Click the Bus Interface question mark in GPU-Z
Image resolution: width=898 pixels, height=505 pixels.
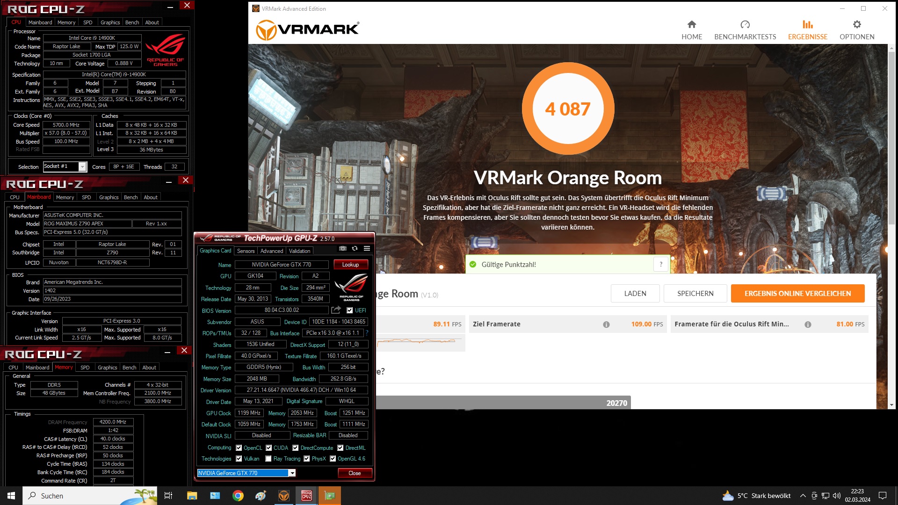coord(367,333)
